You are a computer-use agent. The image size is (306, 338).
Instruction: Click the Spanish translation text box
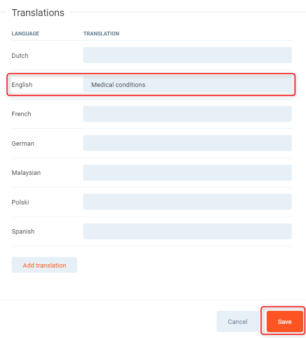tap(187, 231)
